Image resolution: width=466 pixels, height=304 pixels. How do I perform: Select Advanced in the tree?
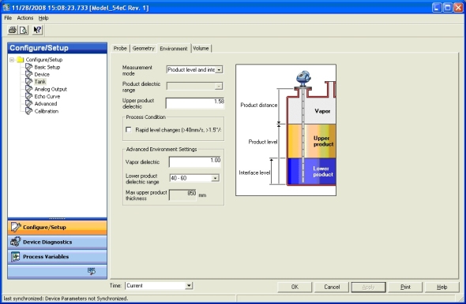click(46, 104)
